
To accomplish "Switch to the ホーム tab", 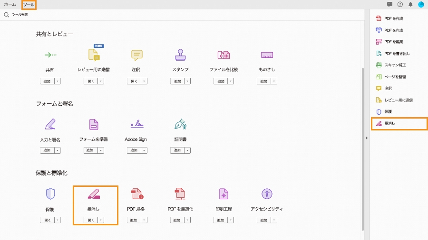I will coord(10,4).
